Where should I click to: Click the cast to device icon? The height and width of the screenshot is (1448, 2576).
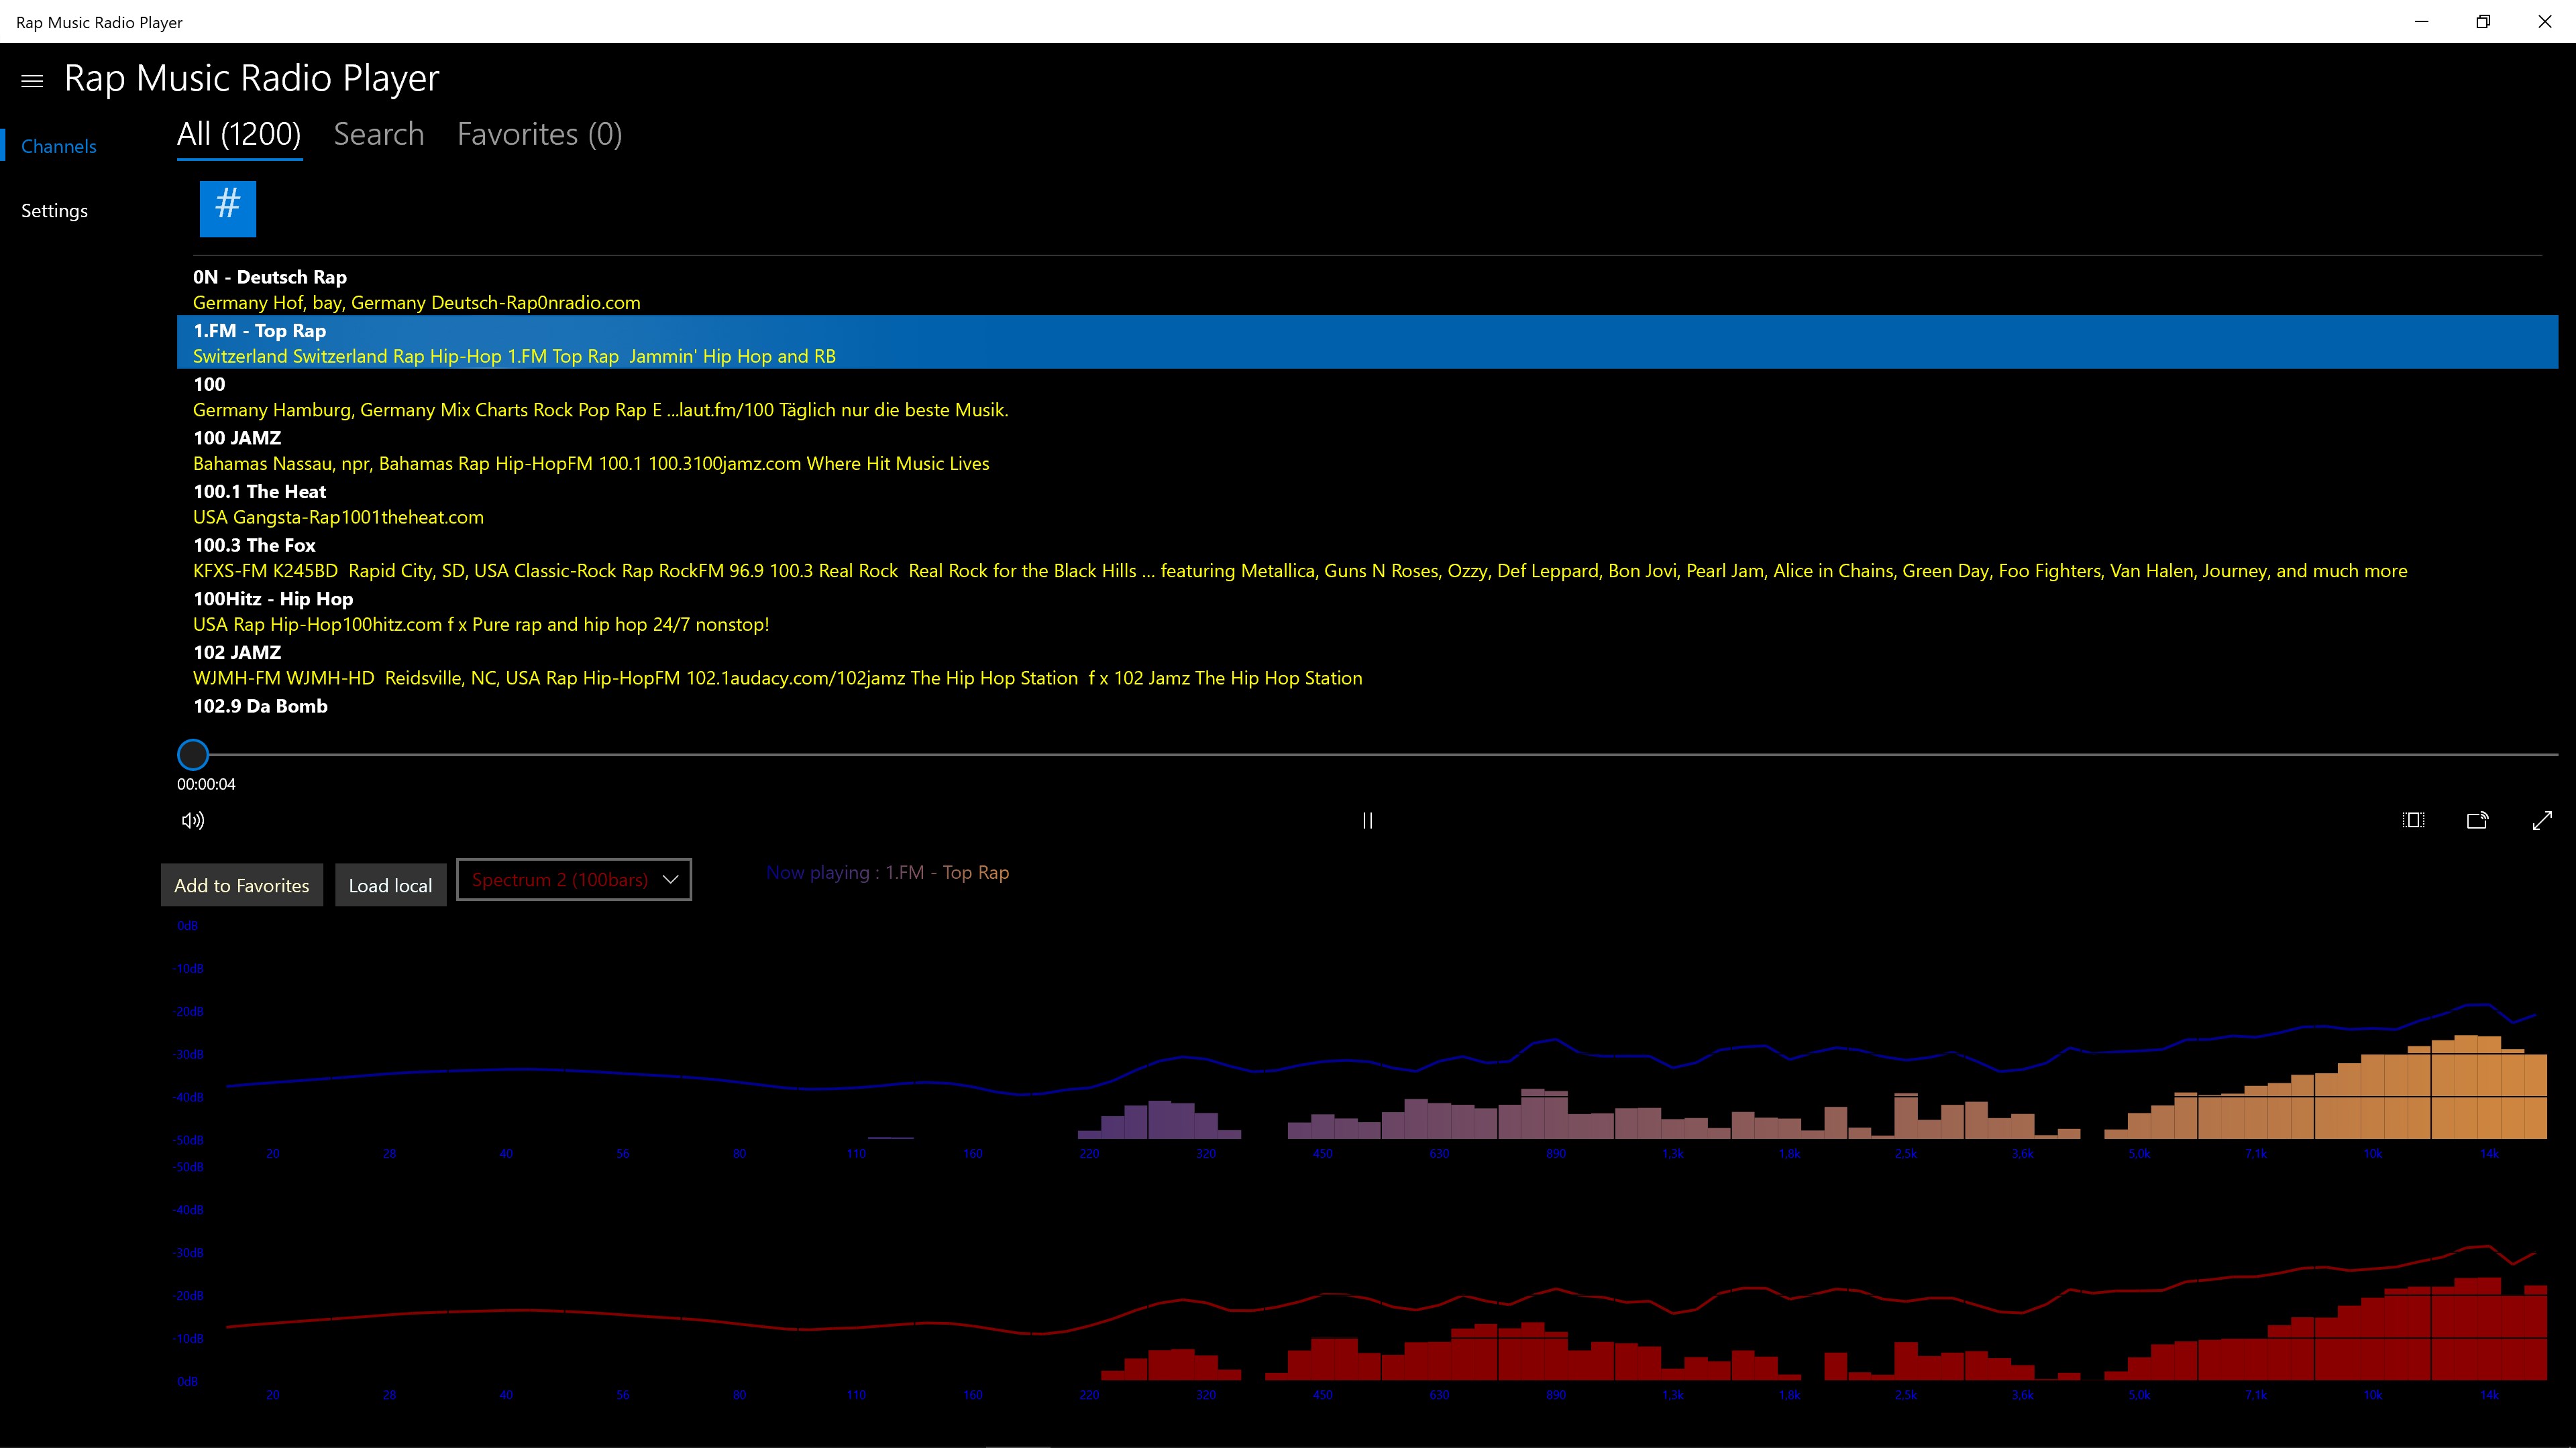(x=2477, y=821)
